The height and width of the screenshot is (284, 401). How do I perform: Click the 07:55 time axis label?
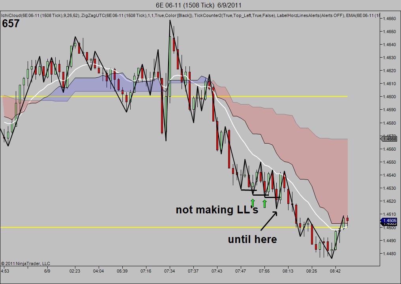click(264, 271)
